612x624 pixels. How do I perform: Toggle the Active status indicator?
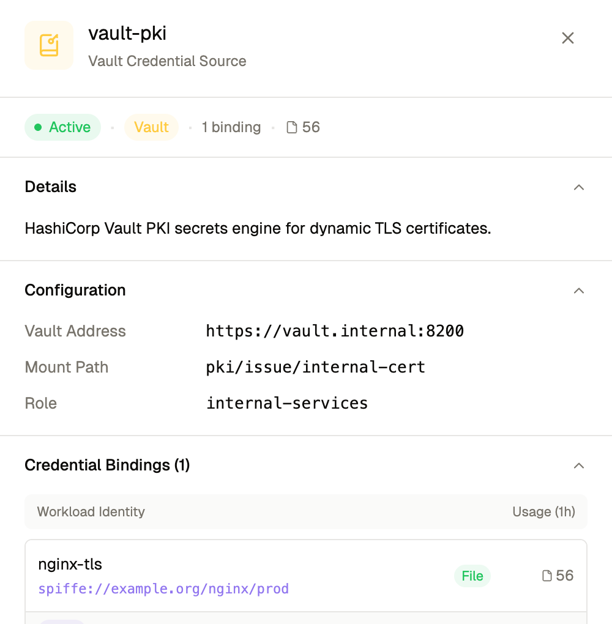point(62,127)
